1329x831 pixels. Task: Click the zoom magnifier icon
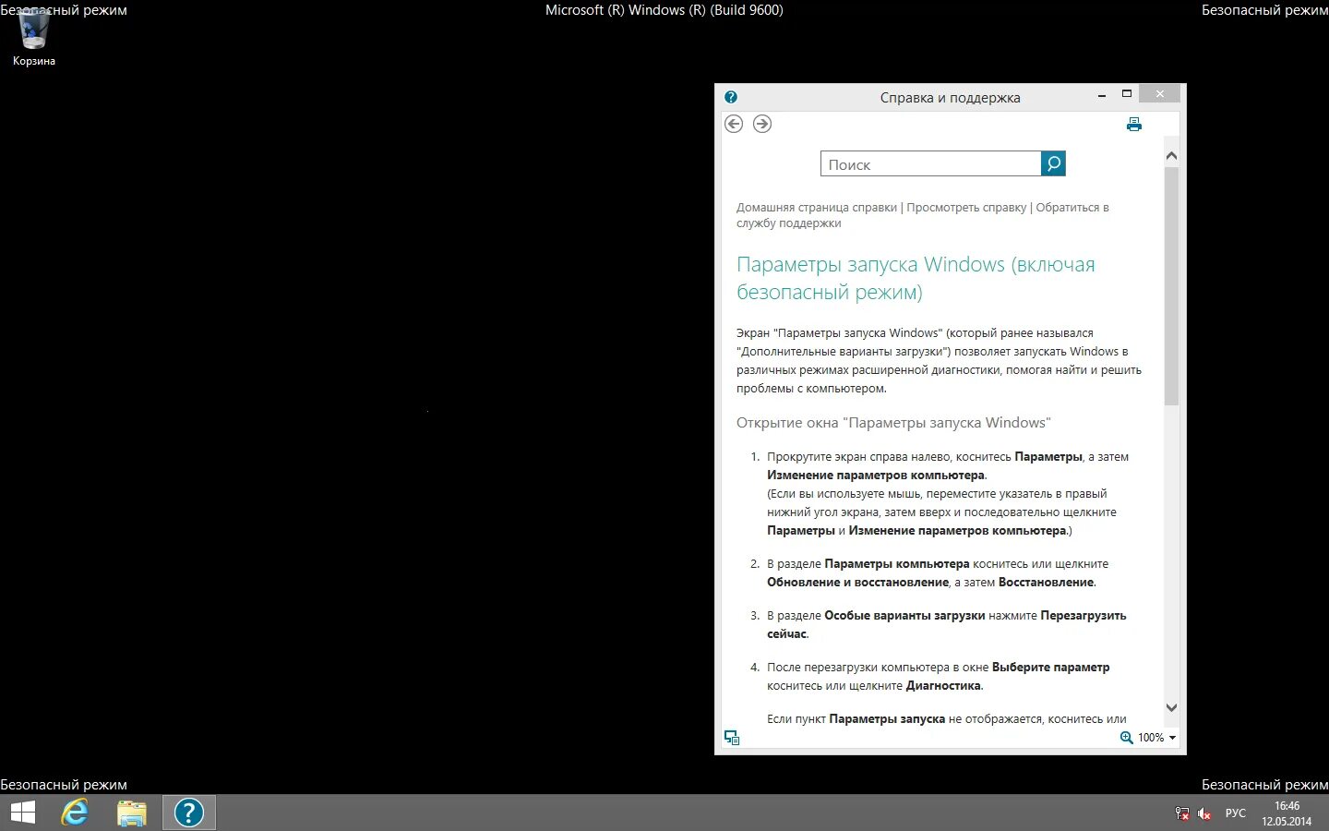[x=1126, y=738]
